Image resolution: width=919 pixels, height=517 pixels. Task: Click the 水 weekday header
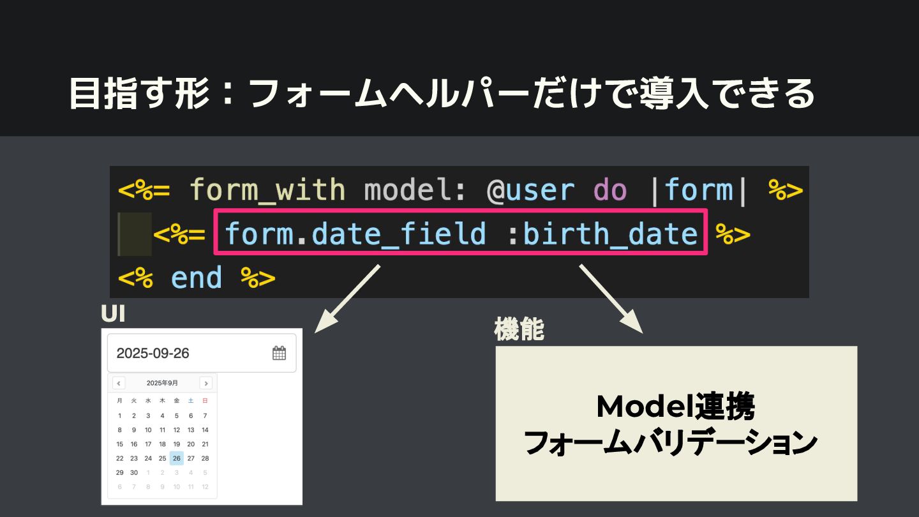[x=148, y=401]
